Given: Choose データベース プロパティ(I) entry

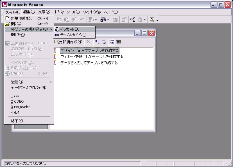Looking at the screenshot, I should [29, 88].
